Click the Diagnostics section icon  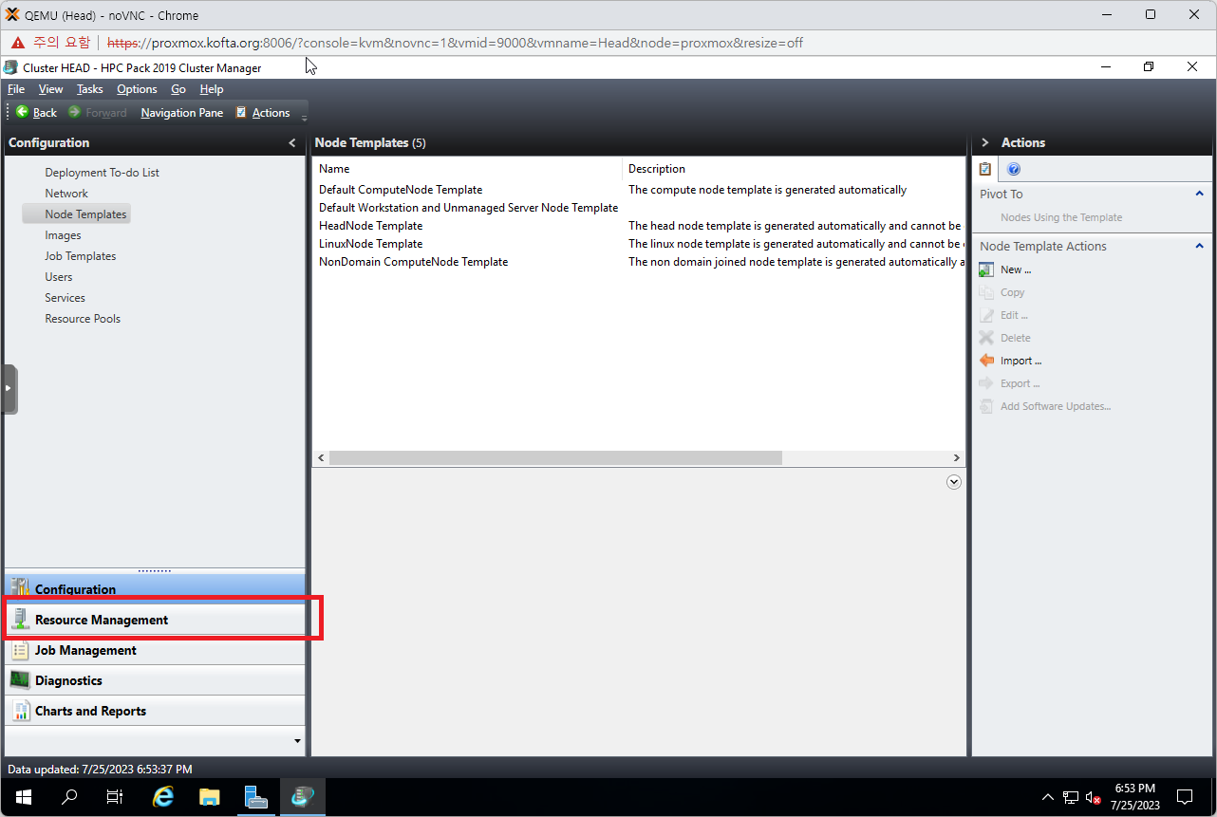[20, 680]
